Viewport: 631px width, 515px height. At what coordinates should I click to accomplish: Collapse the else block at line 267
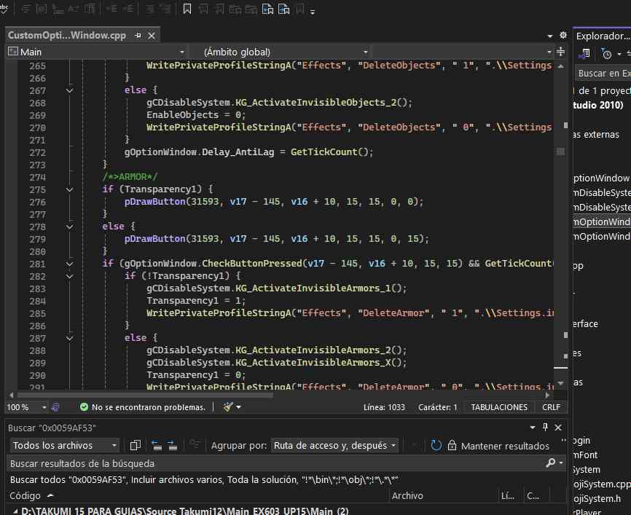point(70,90)
